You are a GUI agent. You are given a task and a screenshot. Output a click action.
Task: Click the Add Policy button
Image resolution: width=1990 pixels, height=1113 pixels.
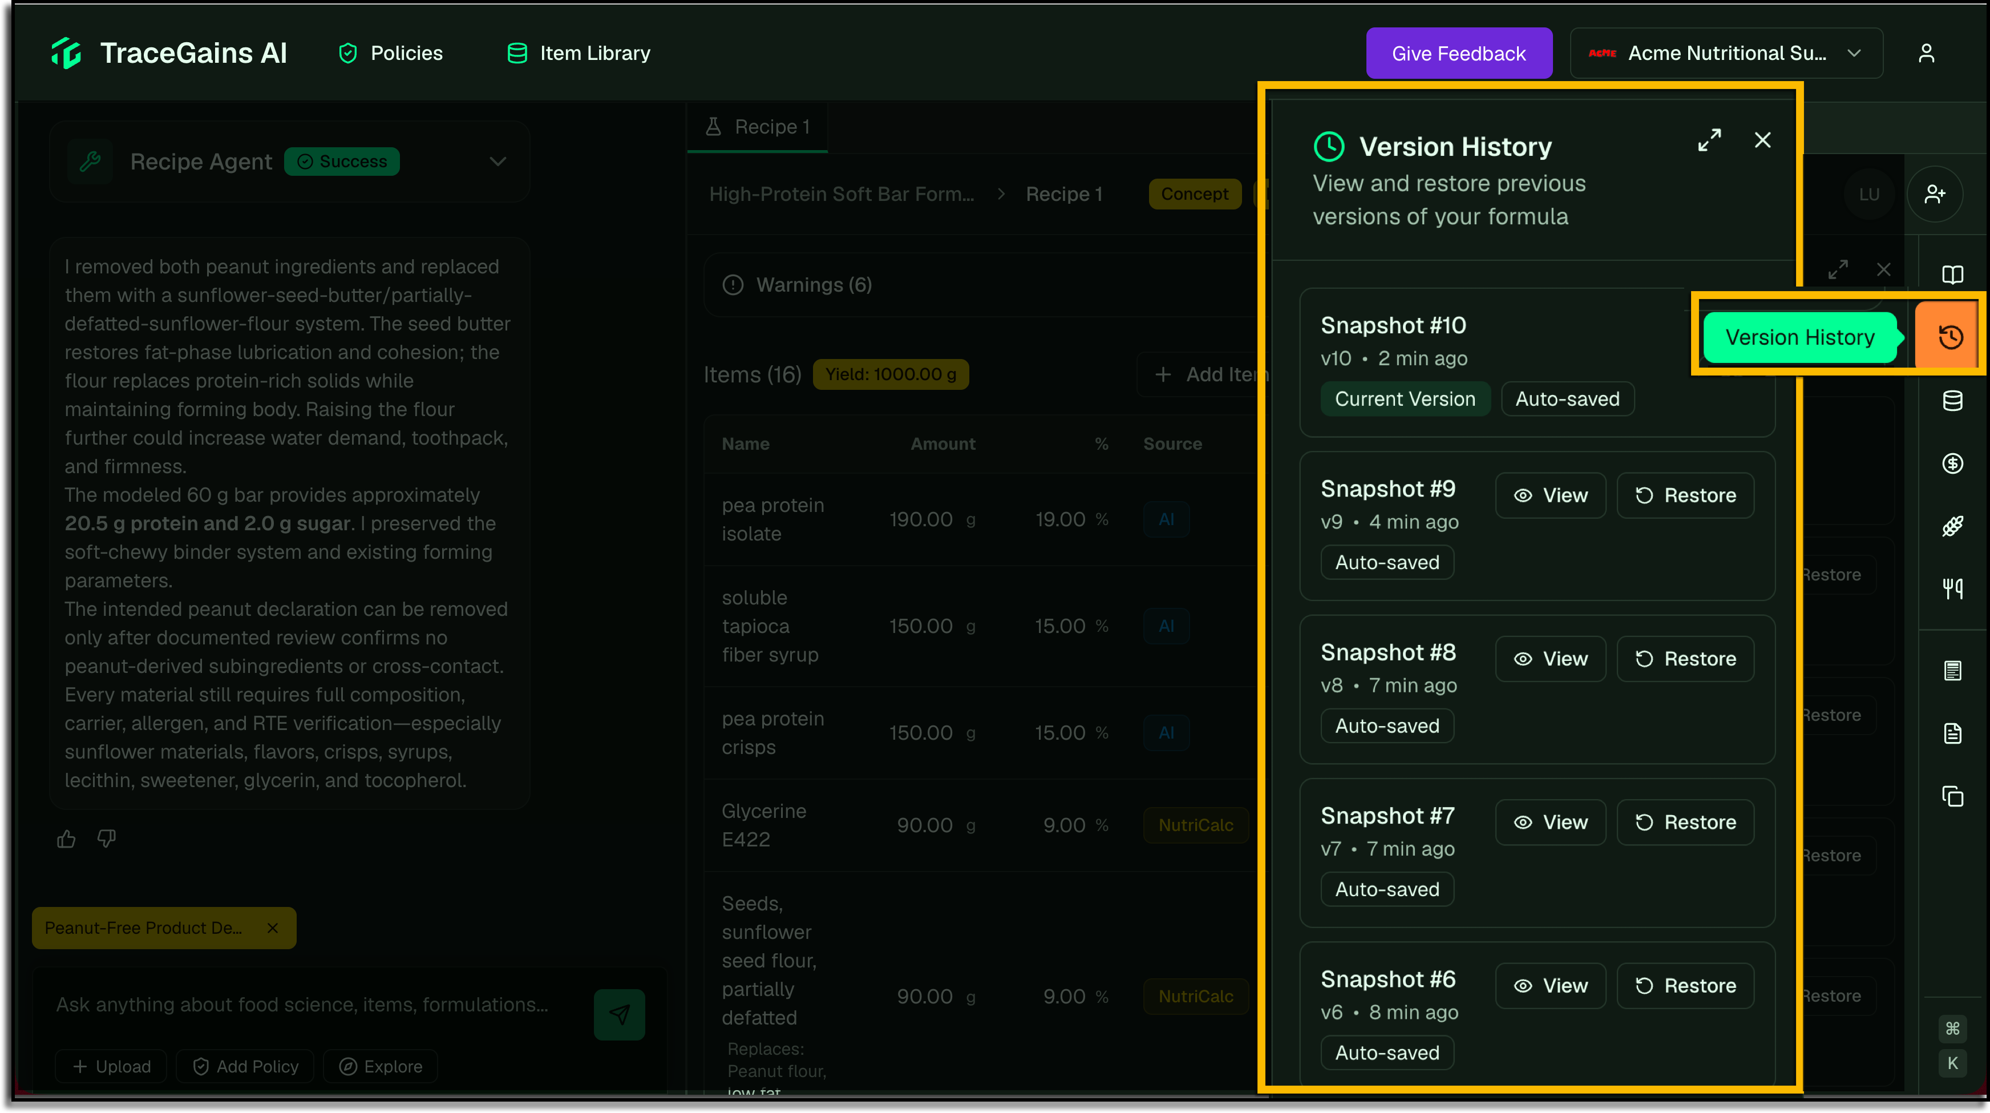pyautogui.click(x=245, y=1066)
